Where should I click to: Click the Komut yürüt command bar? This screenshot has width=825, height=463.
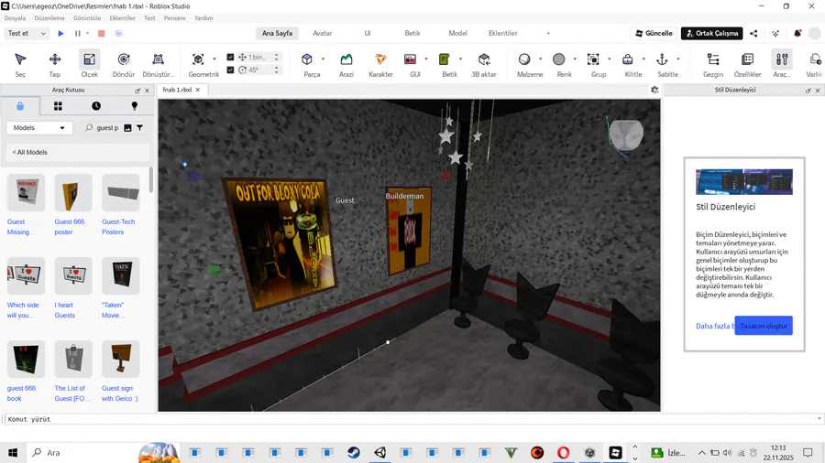point(411,419)
